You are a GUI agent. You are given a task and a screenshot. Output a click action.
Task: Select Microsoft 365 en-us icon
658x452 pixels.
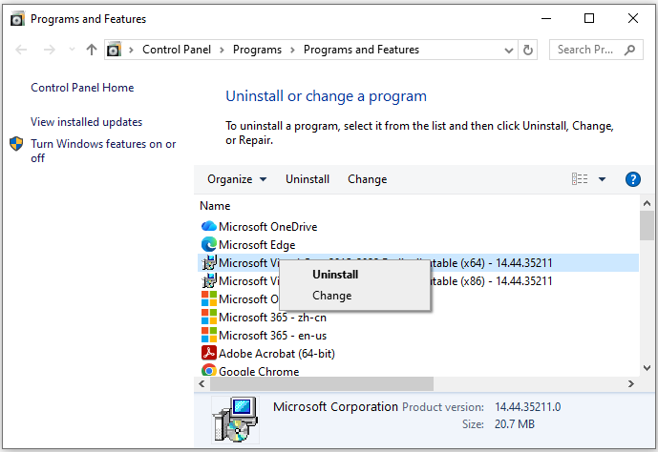tap(209, 335)
